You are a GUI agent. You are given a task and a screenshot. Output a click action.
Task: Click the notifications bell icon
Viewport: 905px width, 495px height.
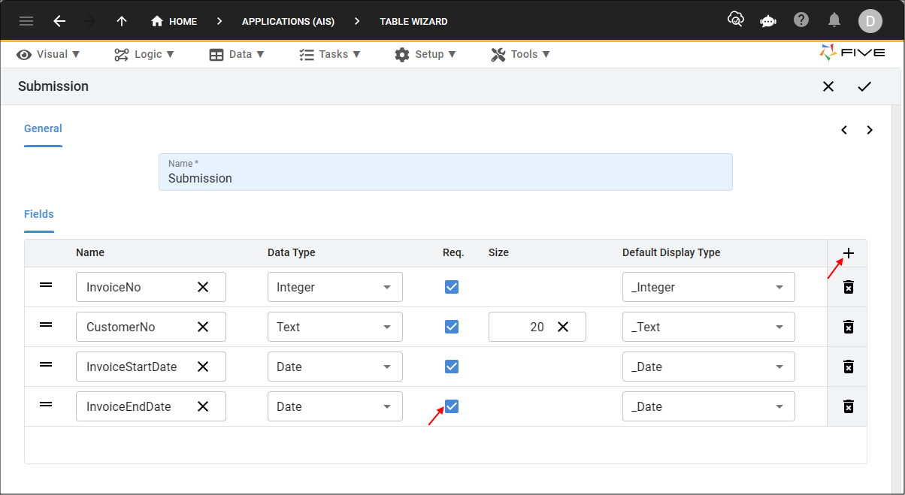pyautogui.click(x=834, y=20)
